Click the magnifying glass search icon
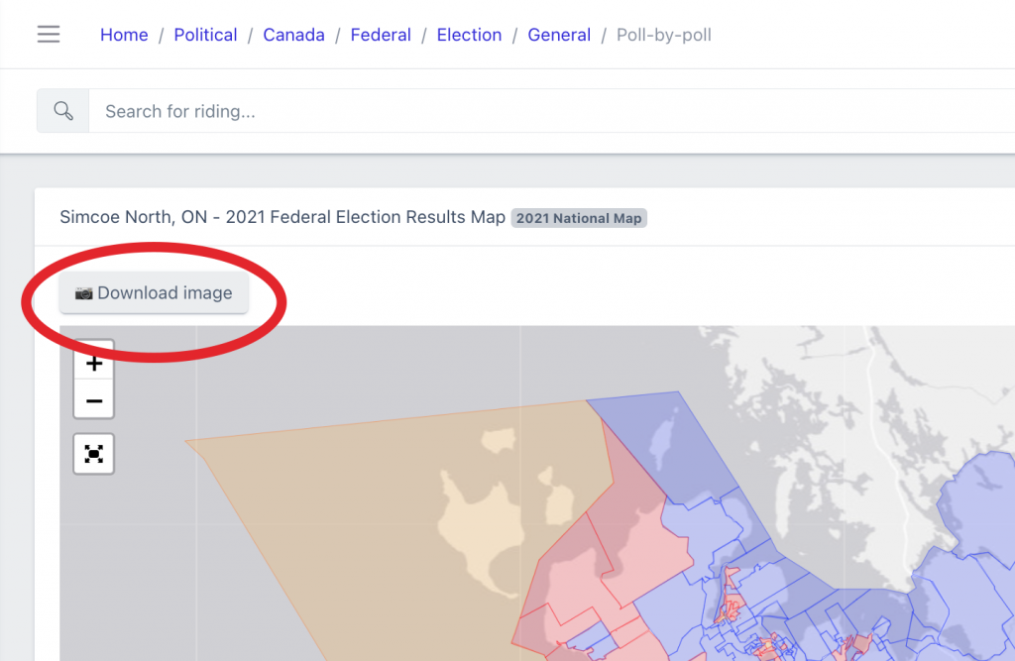Screen dimensions: 1015x661 point(63,111)
